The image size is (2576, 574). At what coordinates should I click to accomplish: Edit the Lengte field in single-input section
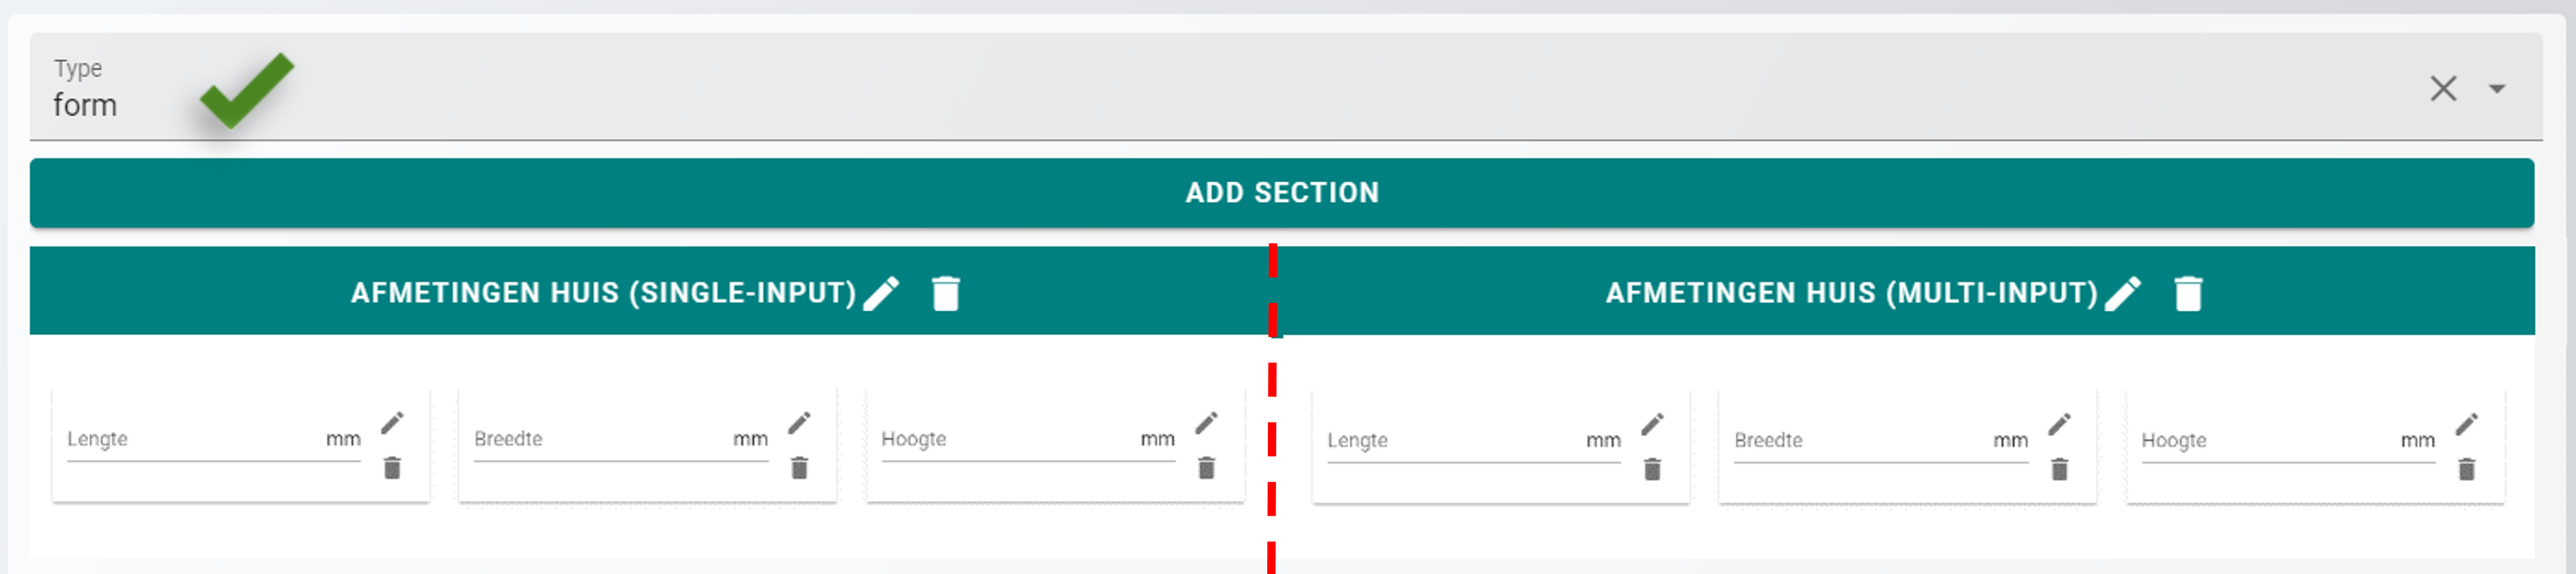(392, 424)
